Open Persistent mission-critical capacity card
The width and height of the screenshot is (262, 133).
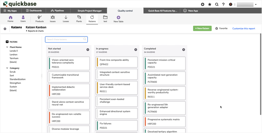pyautogui.click(x=165, y=63)
